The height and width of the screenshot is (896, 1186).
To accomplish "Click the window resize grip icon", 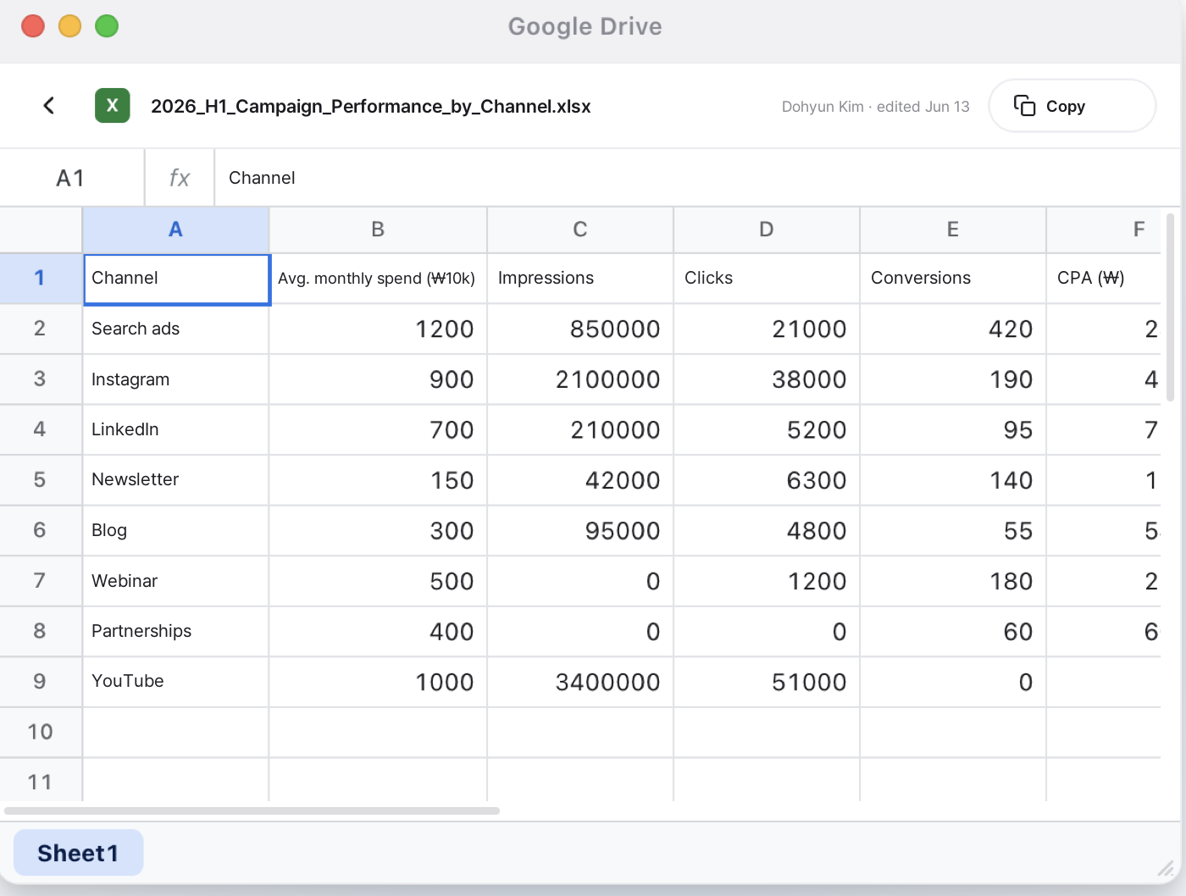I will [x=1166, y=868].
